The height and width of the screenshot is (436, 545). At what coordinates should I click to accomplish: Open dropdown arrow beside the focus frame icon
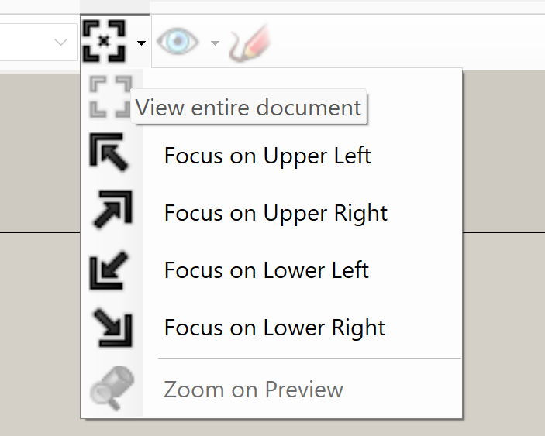[141, 43]
